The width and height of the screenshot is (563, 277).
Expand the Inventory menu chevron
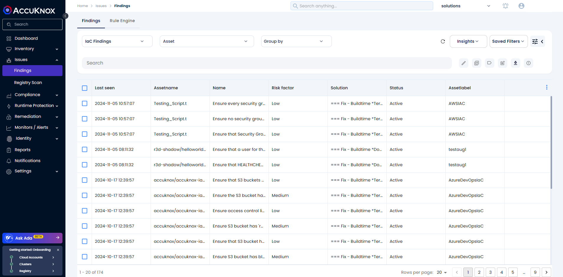click(57, 49)
